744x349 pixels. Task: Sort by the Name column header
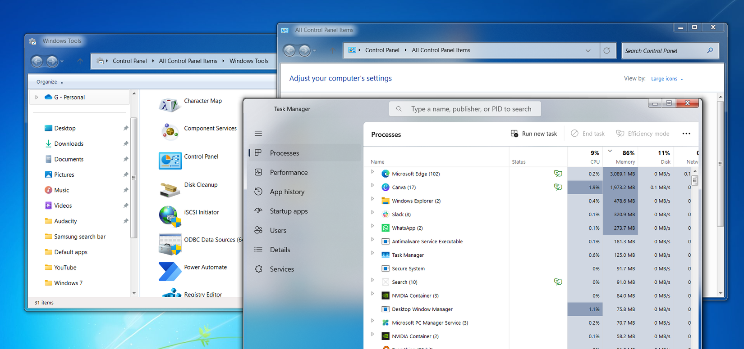point(436,157)
